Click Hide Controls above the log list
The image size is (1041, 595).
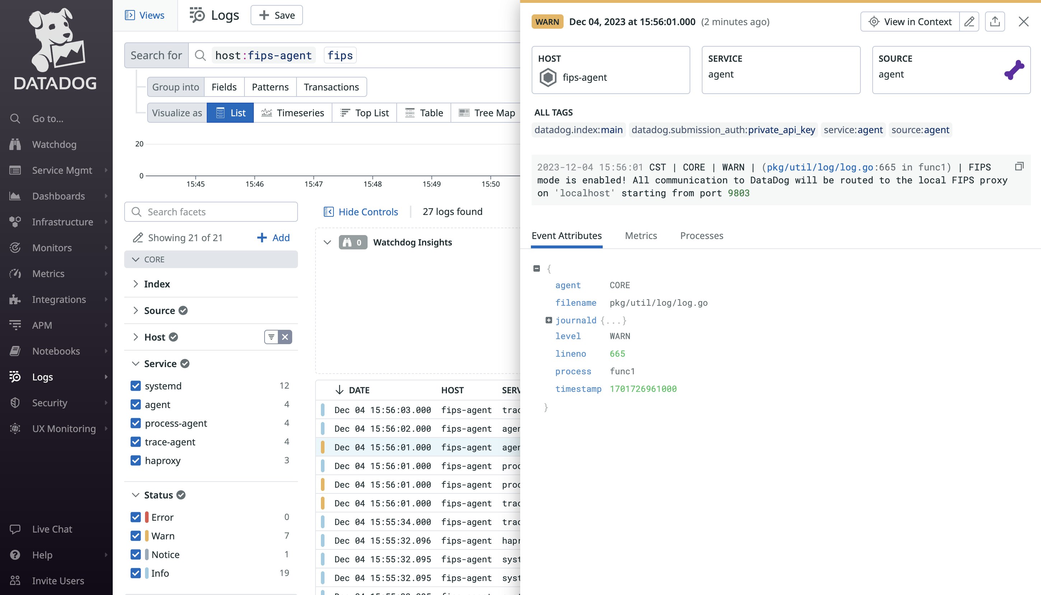367,212
